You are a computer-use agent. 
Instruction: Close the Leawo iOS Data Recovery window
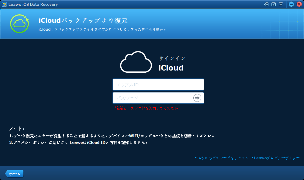click(x=299, y=4)
